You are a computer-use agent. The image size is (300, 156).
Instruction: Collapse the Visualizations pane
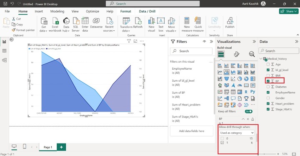pos(254,41)
